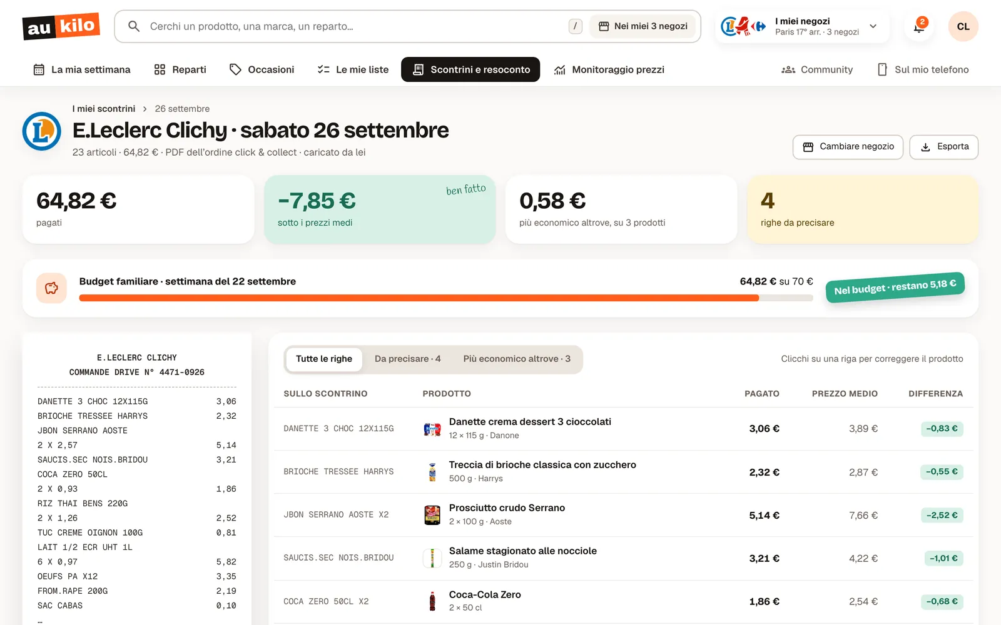Click the Harrys brioche product image
The height and width of the screenshot is (625, 1001).
tap(432, 472)
